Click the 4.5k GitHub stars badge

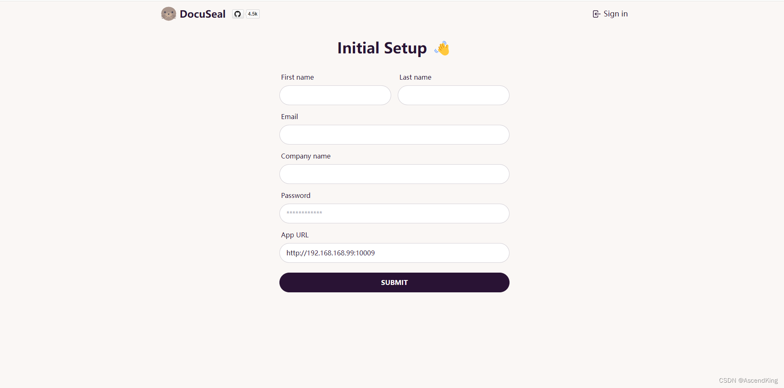point(253,14)
